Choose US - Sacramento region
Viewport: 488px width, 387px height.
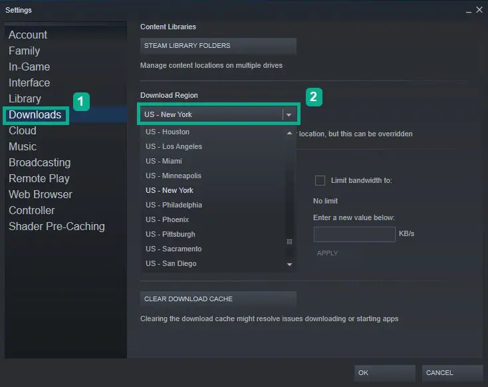(213, 249)
